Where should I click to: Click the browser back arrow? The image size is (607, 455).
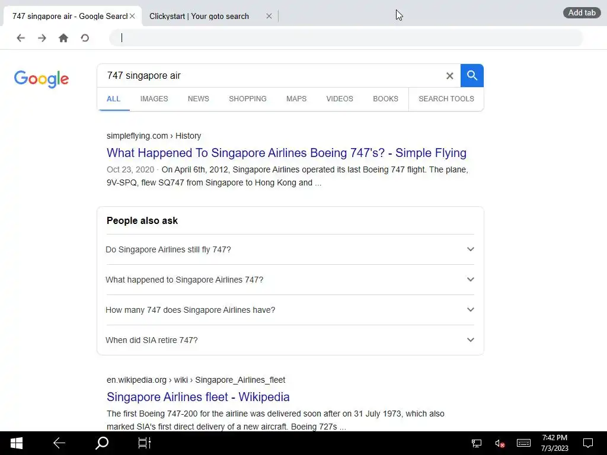[21, 38]
